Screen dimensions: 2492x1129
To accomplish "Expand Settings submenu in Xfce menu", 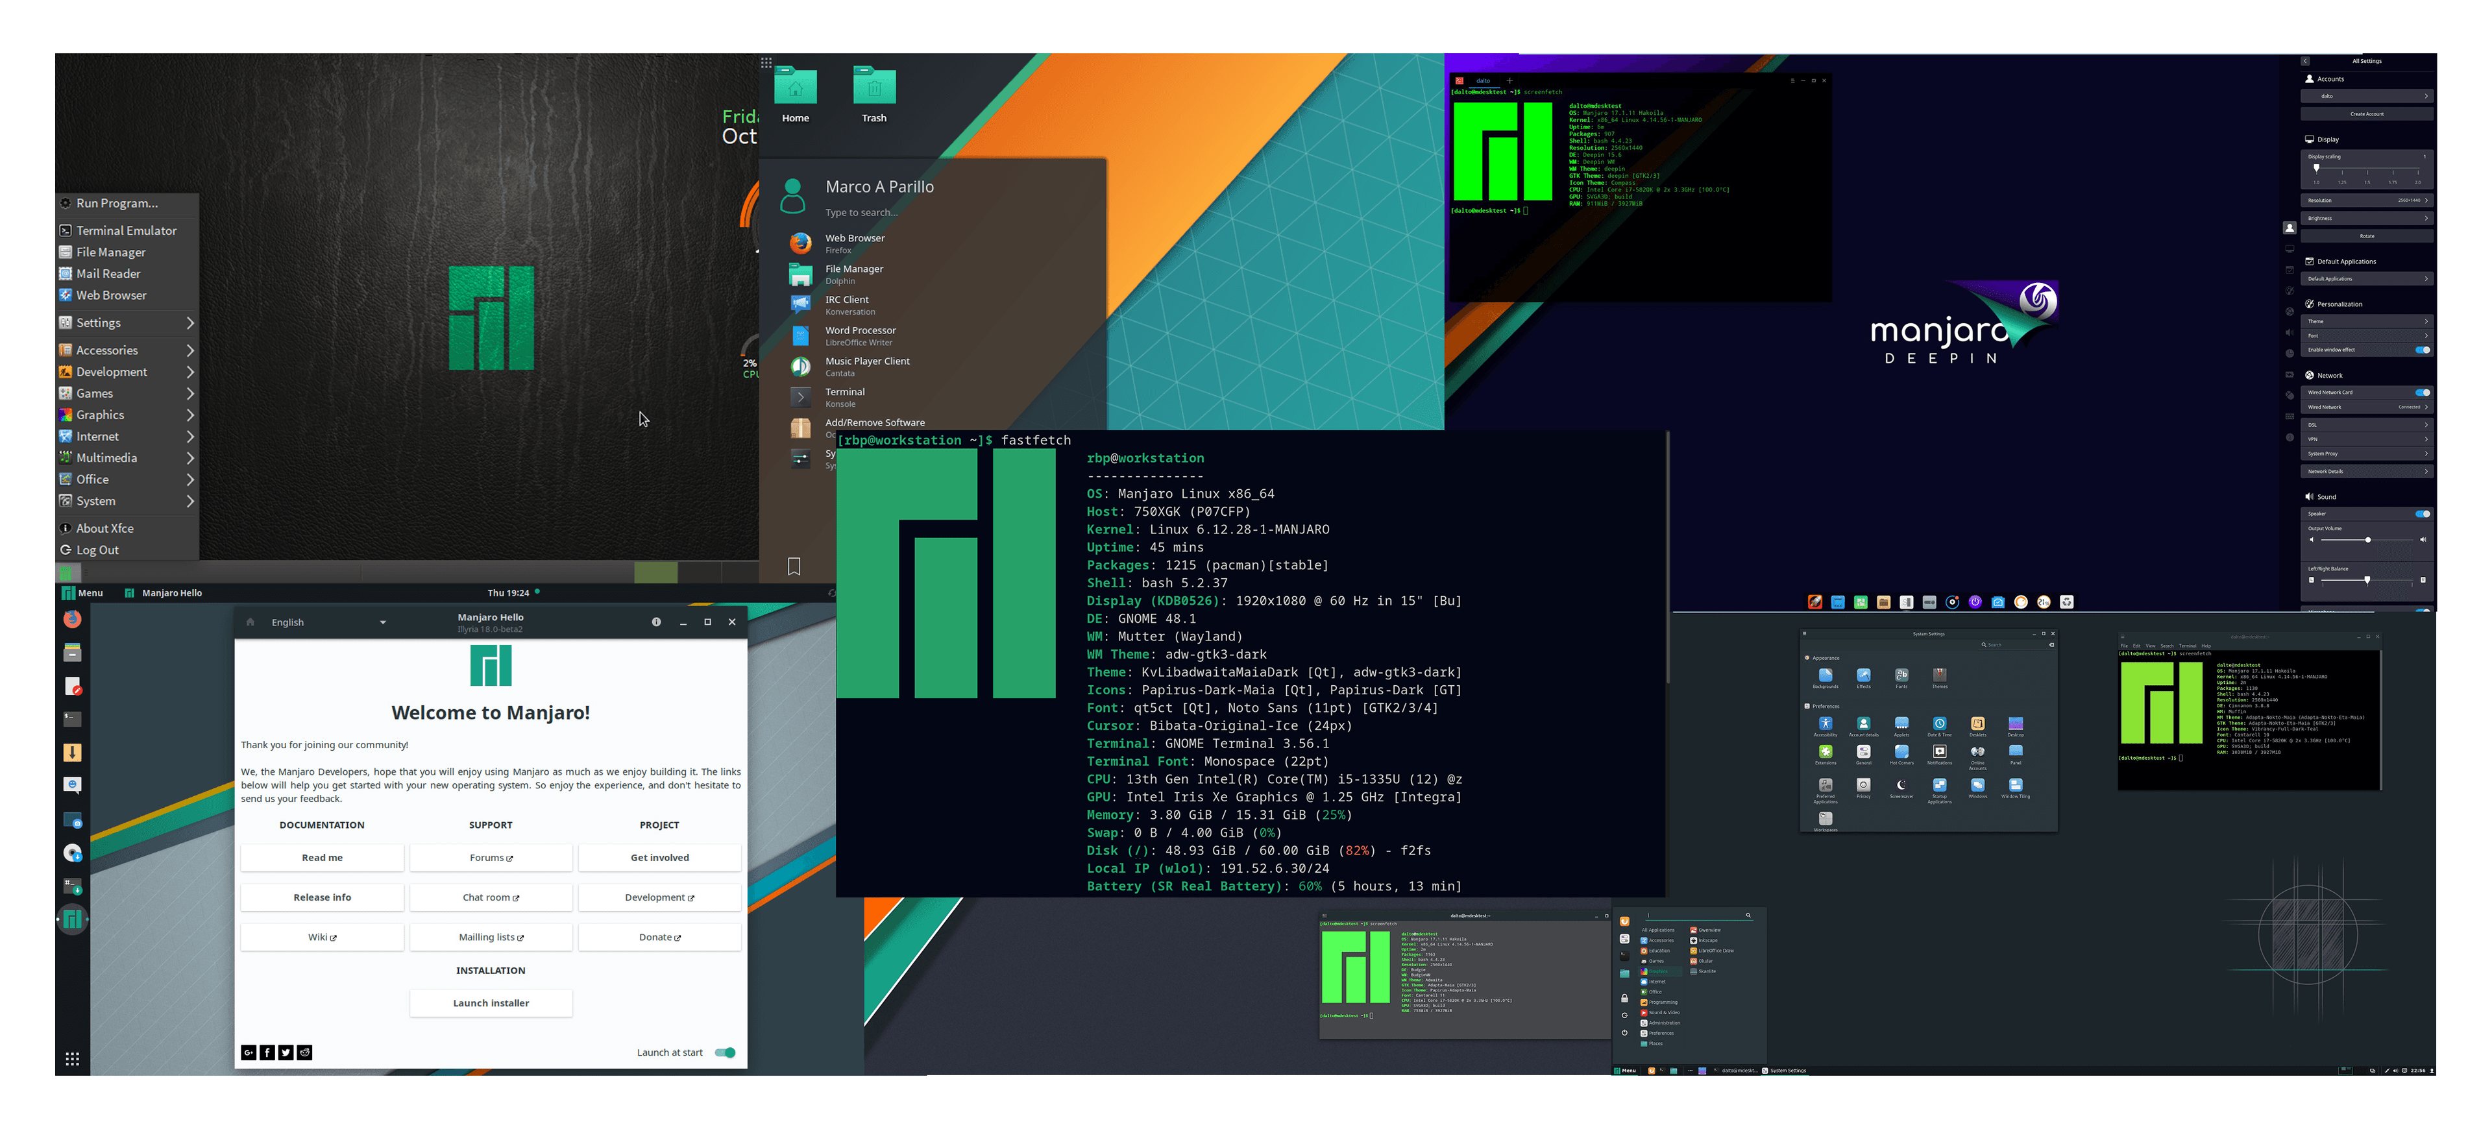I will tap(127, 323).
